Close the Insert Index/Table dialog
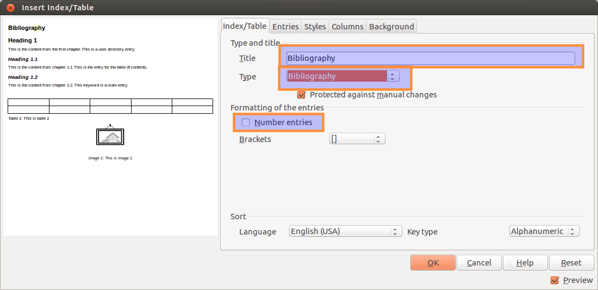Screen dimensions: 598x290 coord(11,7)
